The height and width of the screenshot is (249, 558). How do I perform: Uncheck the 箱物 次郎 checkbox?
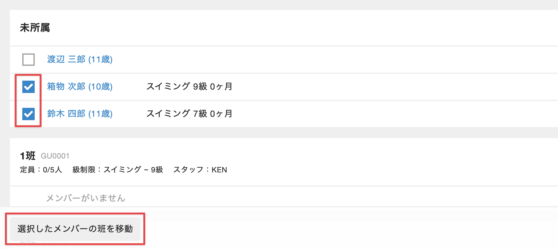pos(28,87)
